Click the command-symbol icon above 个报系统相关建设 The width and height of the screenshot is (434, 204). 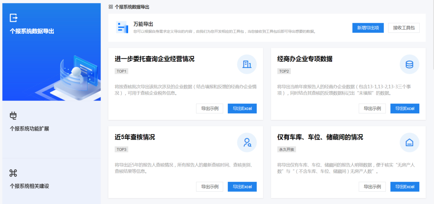click(13, 173)
